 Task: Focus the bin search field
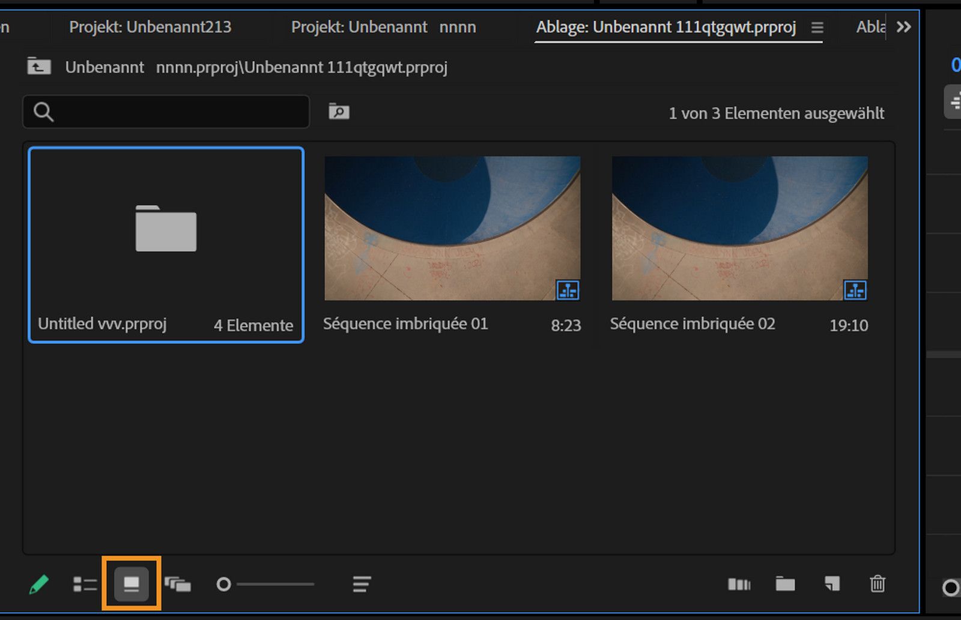(166, 112)
